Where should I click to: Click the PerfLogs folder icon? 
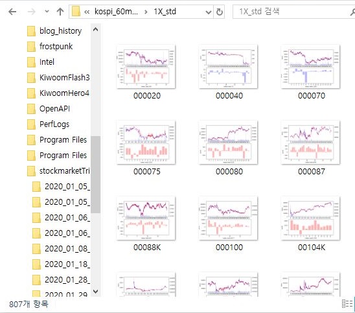(31, 124)
